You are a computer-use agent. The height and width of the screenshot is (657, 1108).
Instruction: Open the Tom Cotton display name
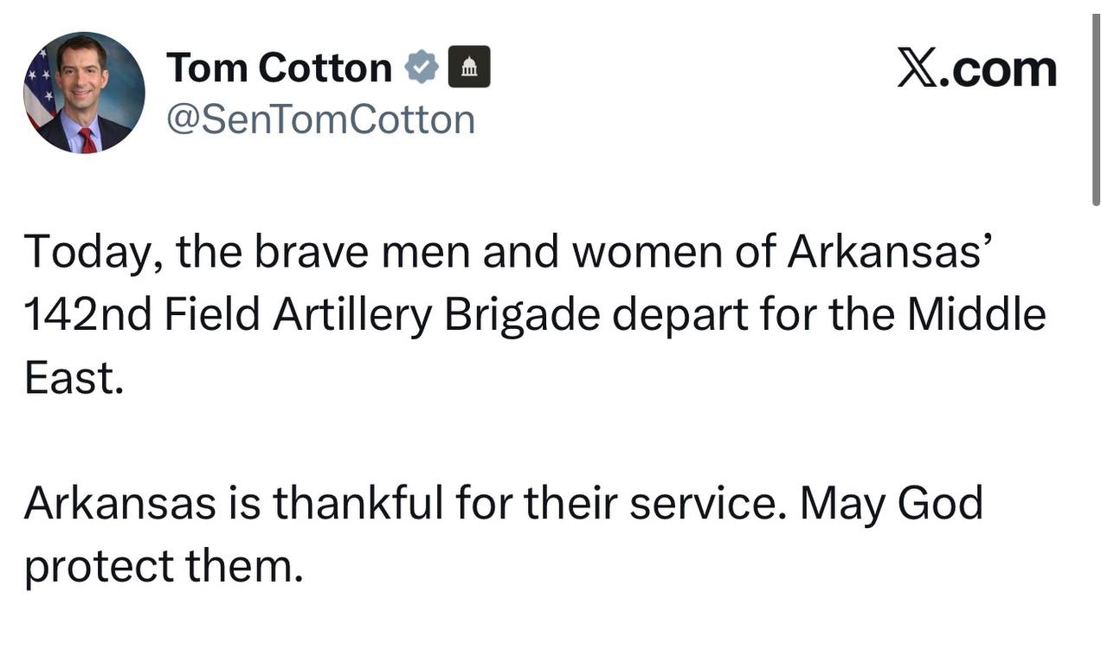click(x=279, y=68)
